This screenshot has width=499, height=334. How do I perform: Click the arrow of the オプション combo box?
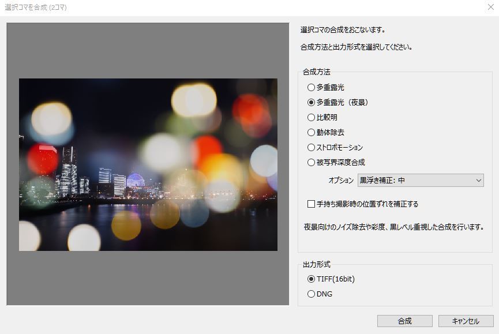478,181
